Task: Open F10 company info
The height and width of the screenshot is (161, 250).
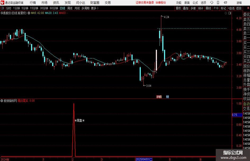Action: [x=216, y=8]
